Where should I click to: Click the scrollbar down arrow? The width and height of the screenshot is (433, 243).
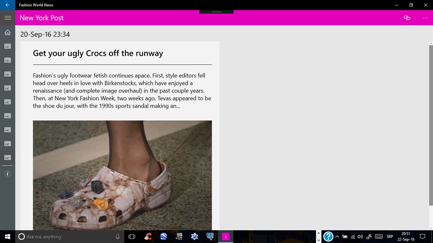[x=431, y=228]
